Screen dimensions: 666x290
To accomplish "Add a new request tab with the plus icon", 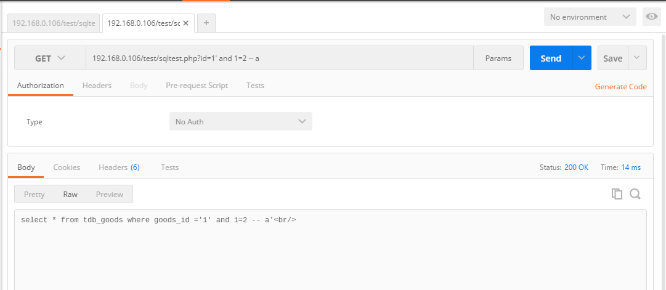I will click(x=206, y=23).
